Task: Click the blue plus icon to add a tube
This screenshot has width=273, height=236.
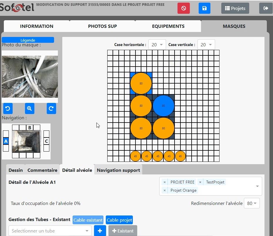Action: (x=100, y=231)
